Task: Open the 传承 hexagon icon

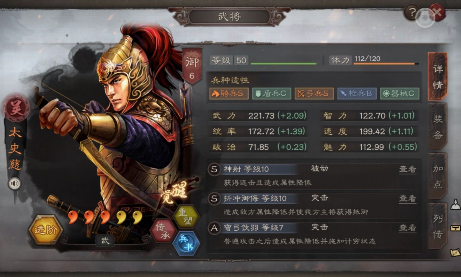Action: [x=163, y=231]
